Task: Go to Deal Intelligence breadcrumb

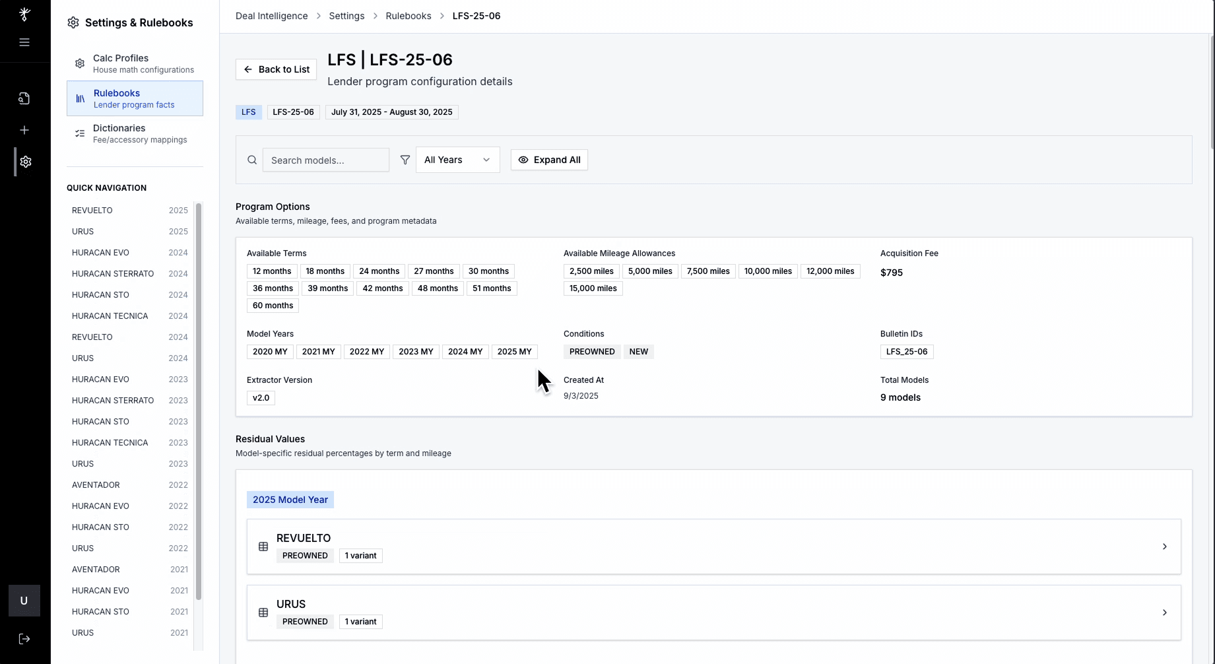Action: click(x=271, y=16)
